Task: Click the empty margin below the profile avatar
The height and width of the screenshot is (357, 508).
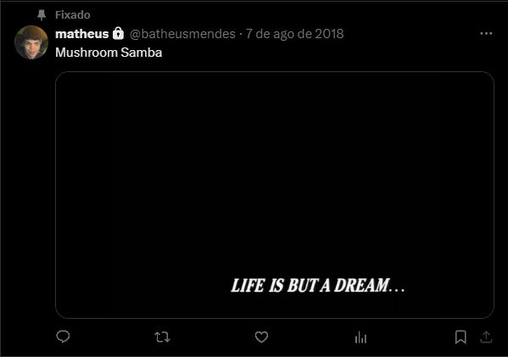Action: click(31, 194)
